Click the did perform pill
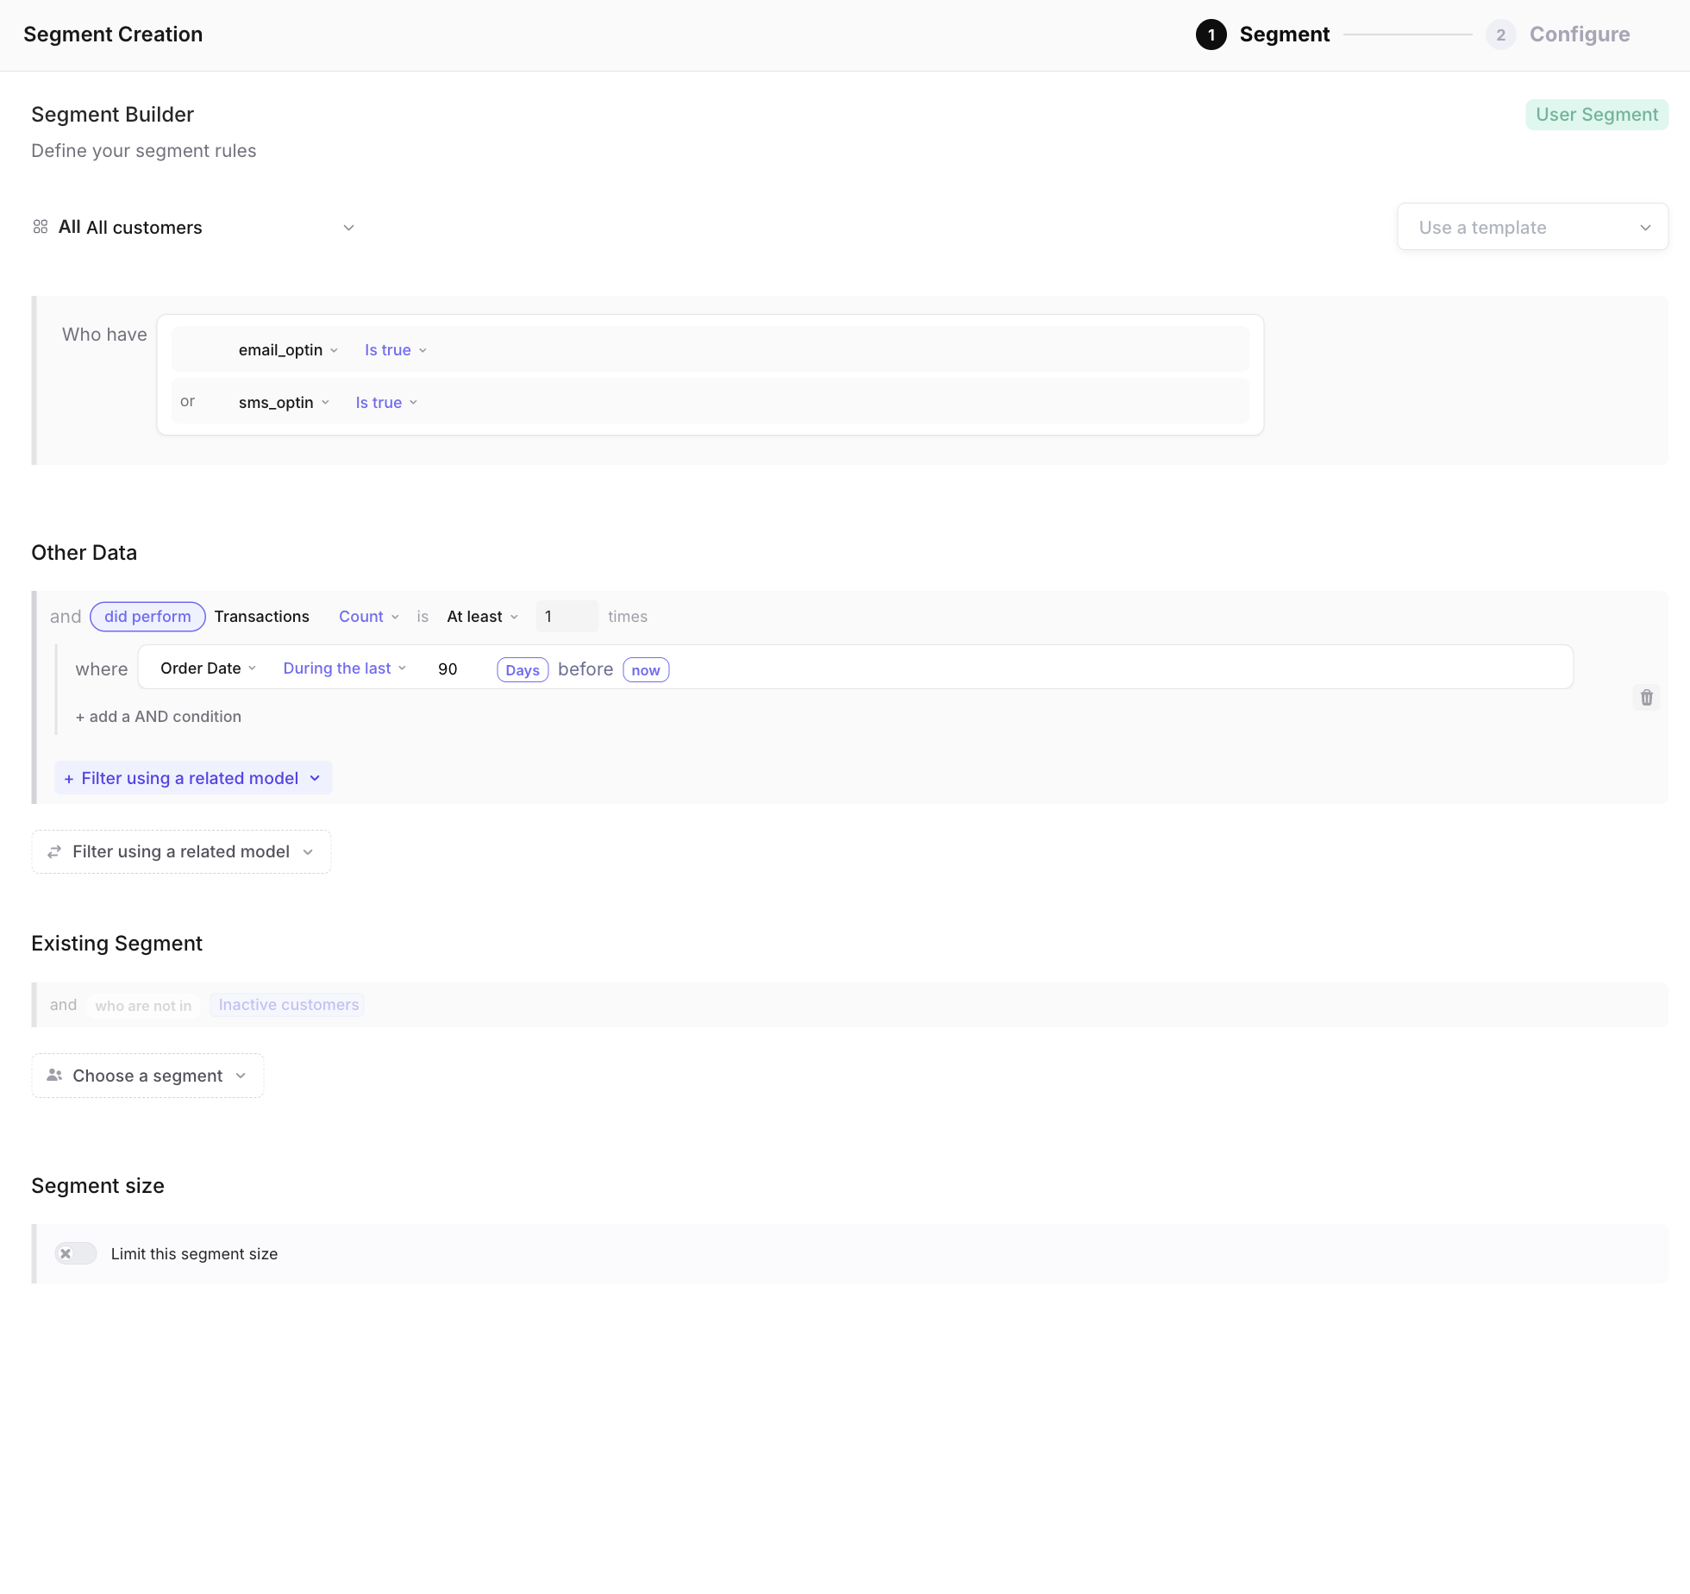This screenshot has width=1690, height=1594. pos(147,617)
